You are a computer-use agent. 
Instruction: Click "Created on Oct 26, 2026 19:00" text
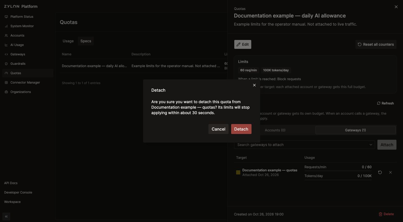259,214
